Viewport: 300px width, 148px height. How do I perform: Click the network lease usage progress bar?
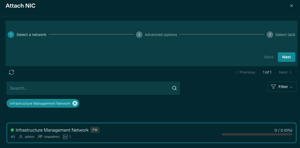point(257,134)
